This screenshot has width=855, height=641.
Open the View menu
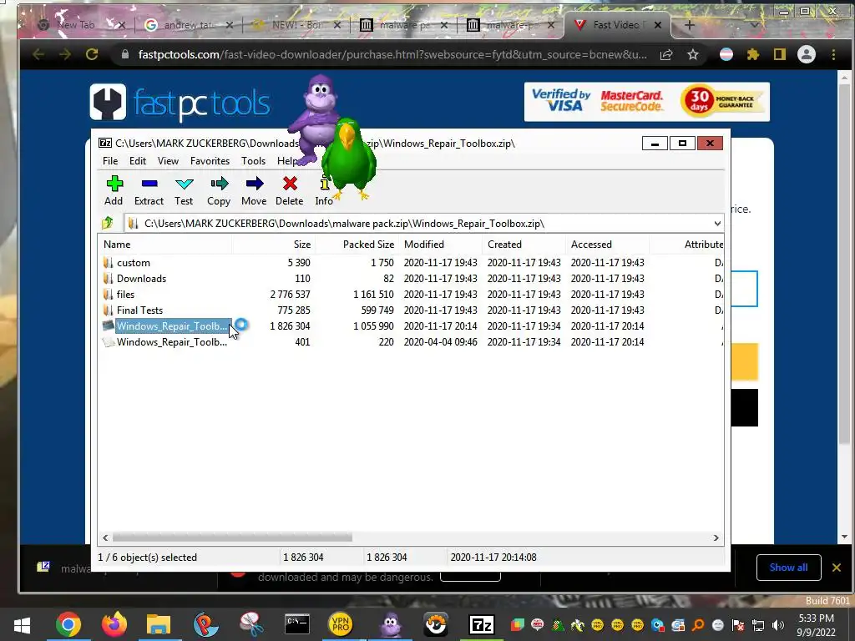tap(168, 161)
